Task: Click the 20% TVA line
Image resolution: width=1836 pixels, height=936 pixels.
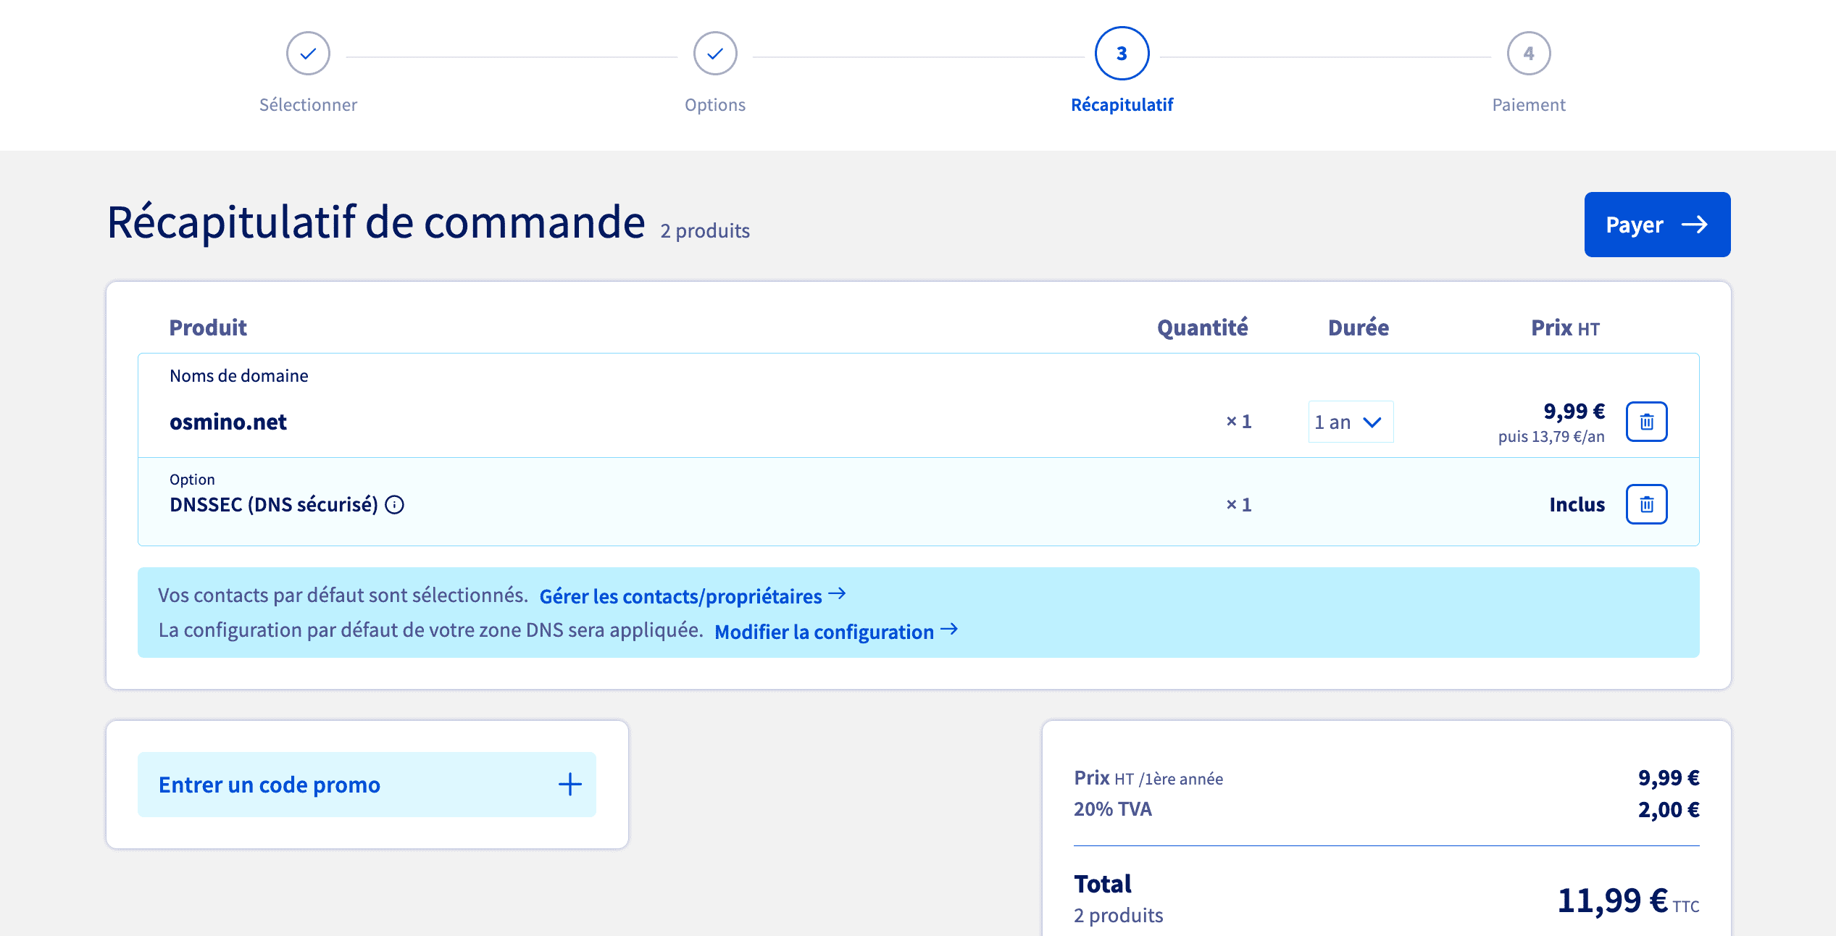Action: click(1113, 809)
